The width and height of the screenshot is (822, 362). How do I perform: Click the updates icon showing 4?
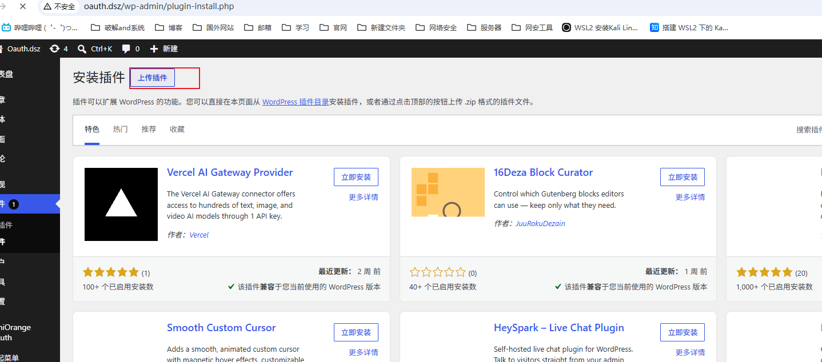pyautogui.click(x=58, y=49)
